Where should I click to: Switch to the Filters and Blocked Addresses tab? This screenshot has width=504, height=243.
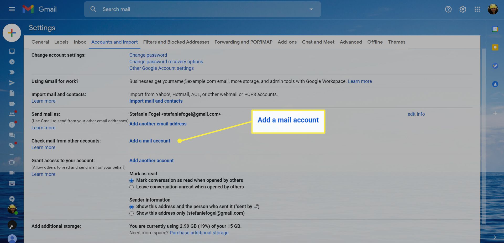tap(176, 42)
